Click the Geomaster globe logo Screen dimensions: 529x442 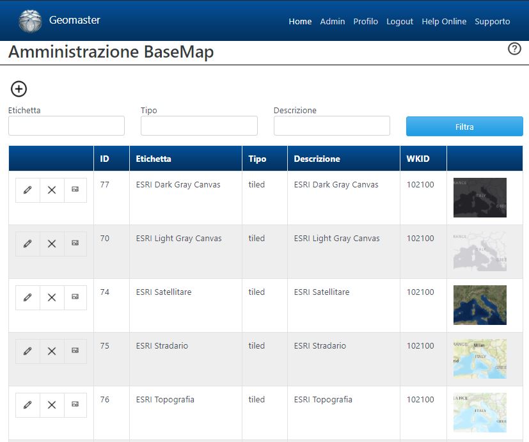coord(30,21)
